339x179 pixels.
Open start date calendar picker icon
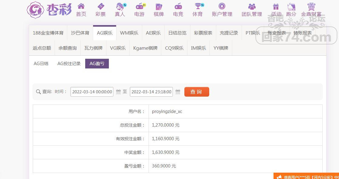click(x=119, y=92)
